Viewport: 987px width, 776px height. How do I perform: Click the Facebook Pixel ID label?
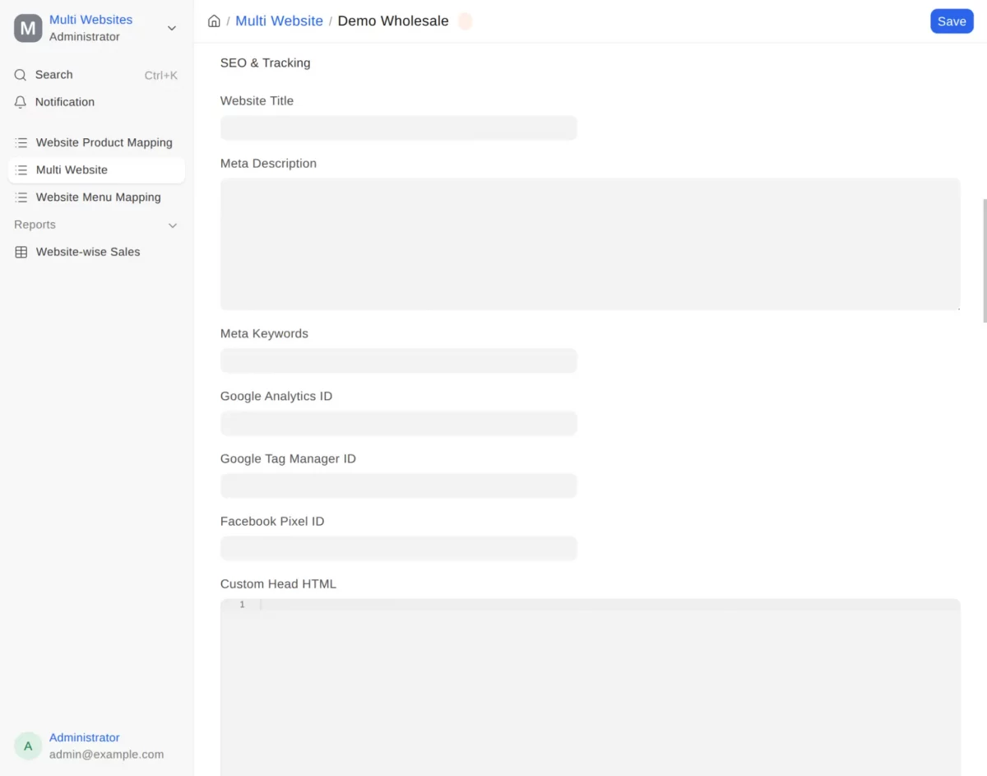[272, 521]
